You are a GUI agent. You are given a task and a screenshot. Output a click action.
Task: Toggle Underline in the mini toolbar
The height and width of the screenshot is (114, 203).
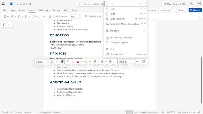tap(73, 62)
